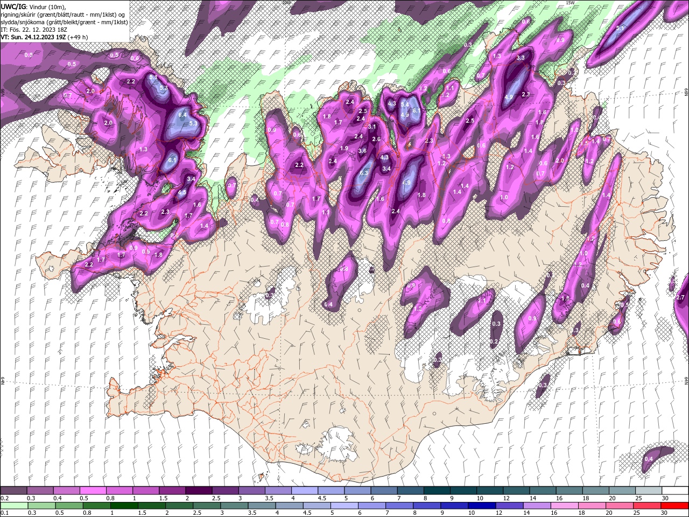
Task: Click the 1.9 precipitation value on the map
Action: point(344,148)
